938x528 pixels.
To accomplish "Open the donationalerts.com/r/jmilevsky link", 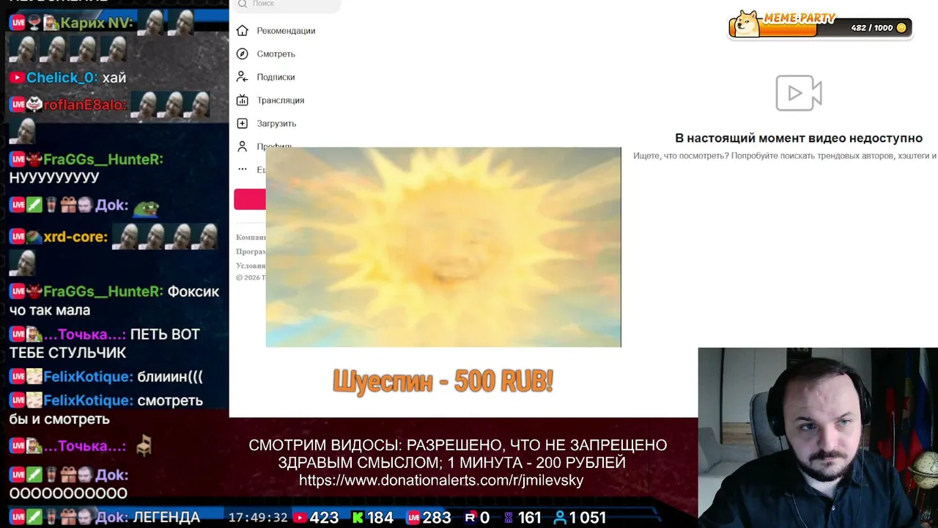I will [441, 480].
